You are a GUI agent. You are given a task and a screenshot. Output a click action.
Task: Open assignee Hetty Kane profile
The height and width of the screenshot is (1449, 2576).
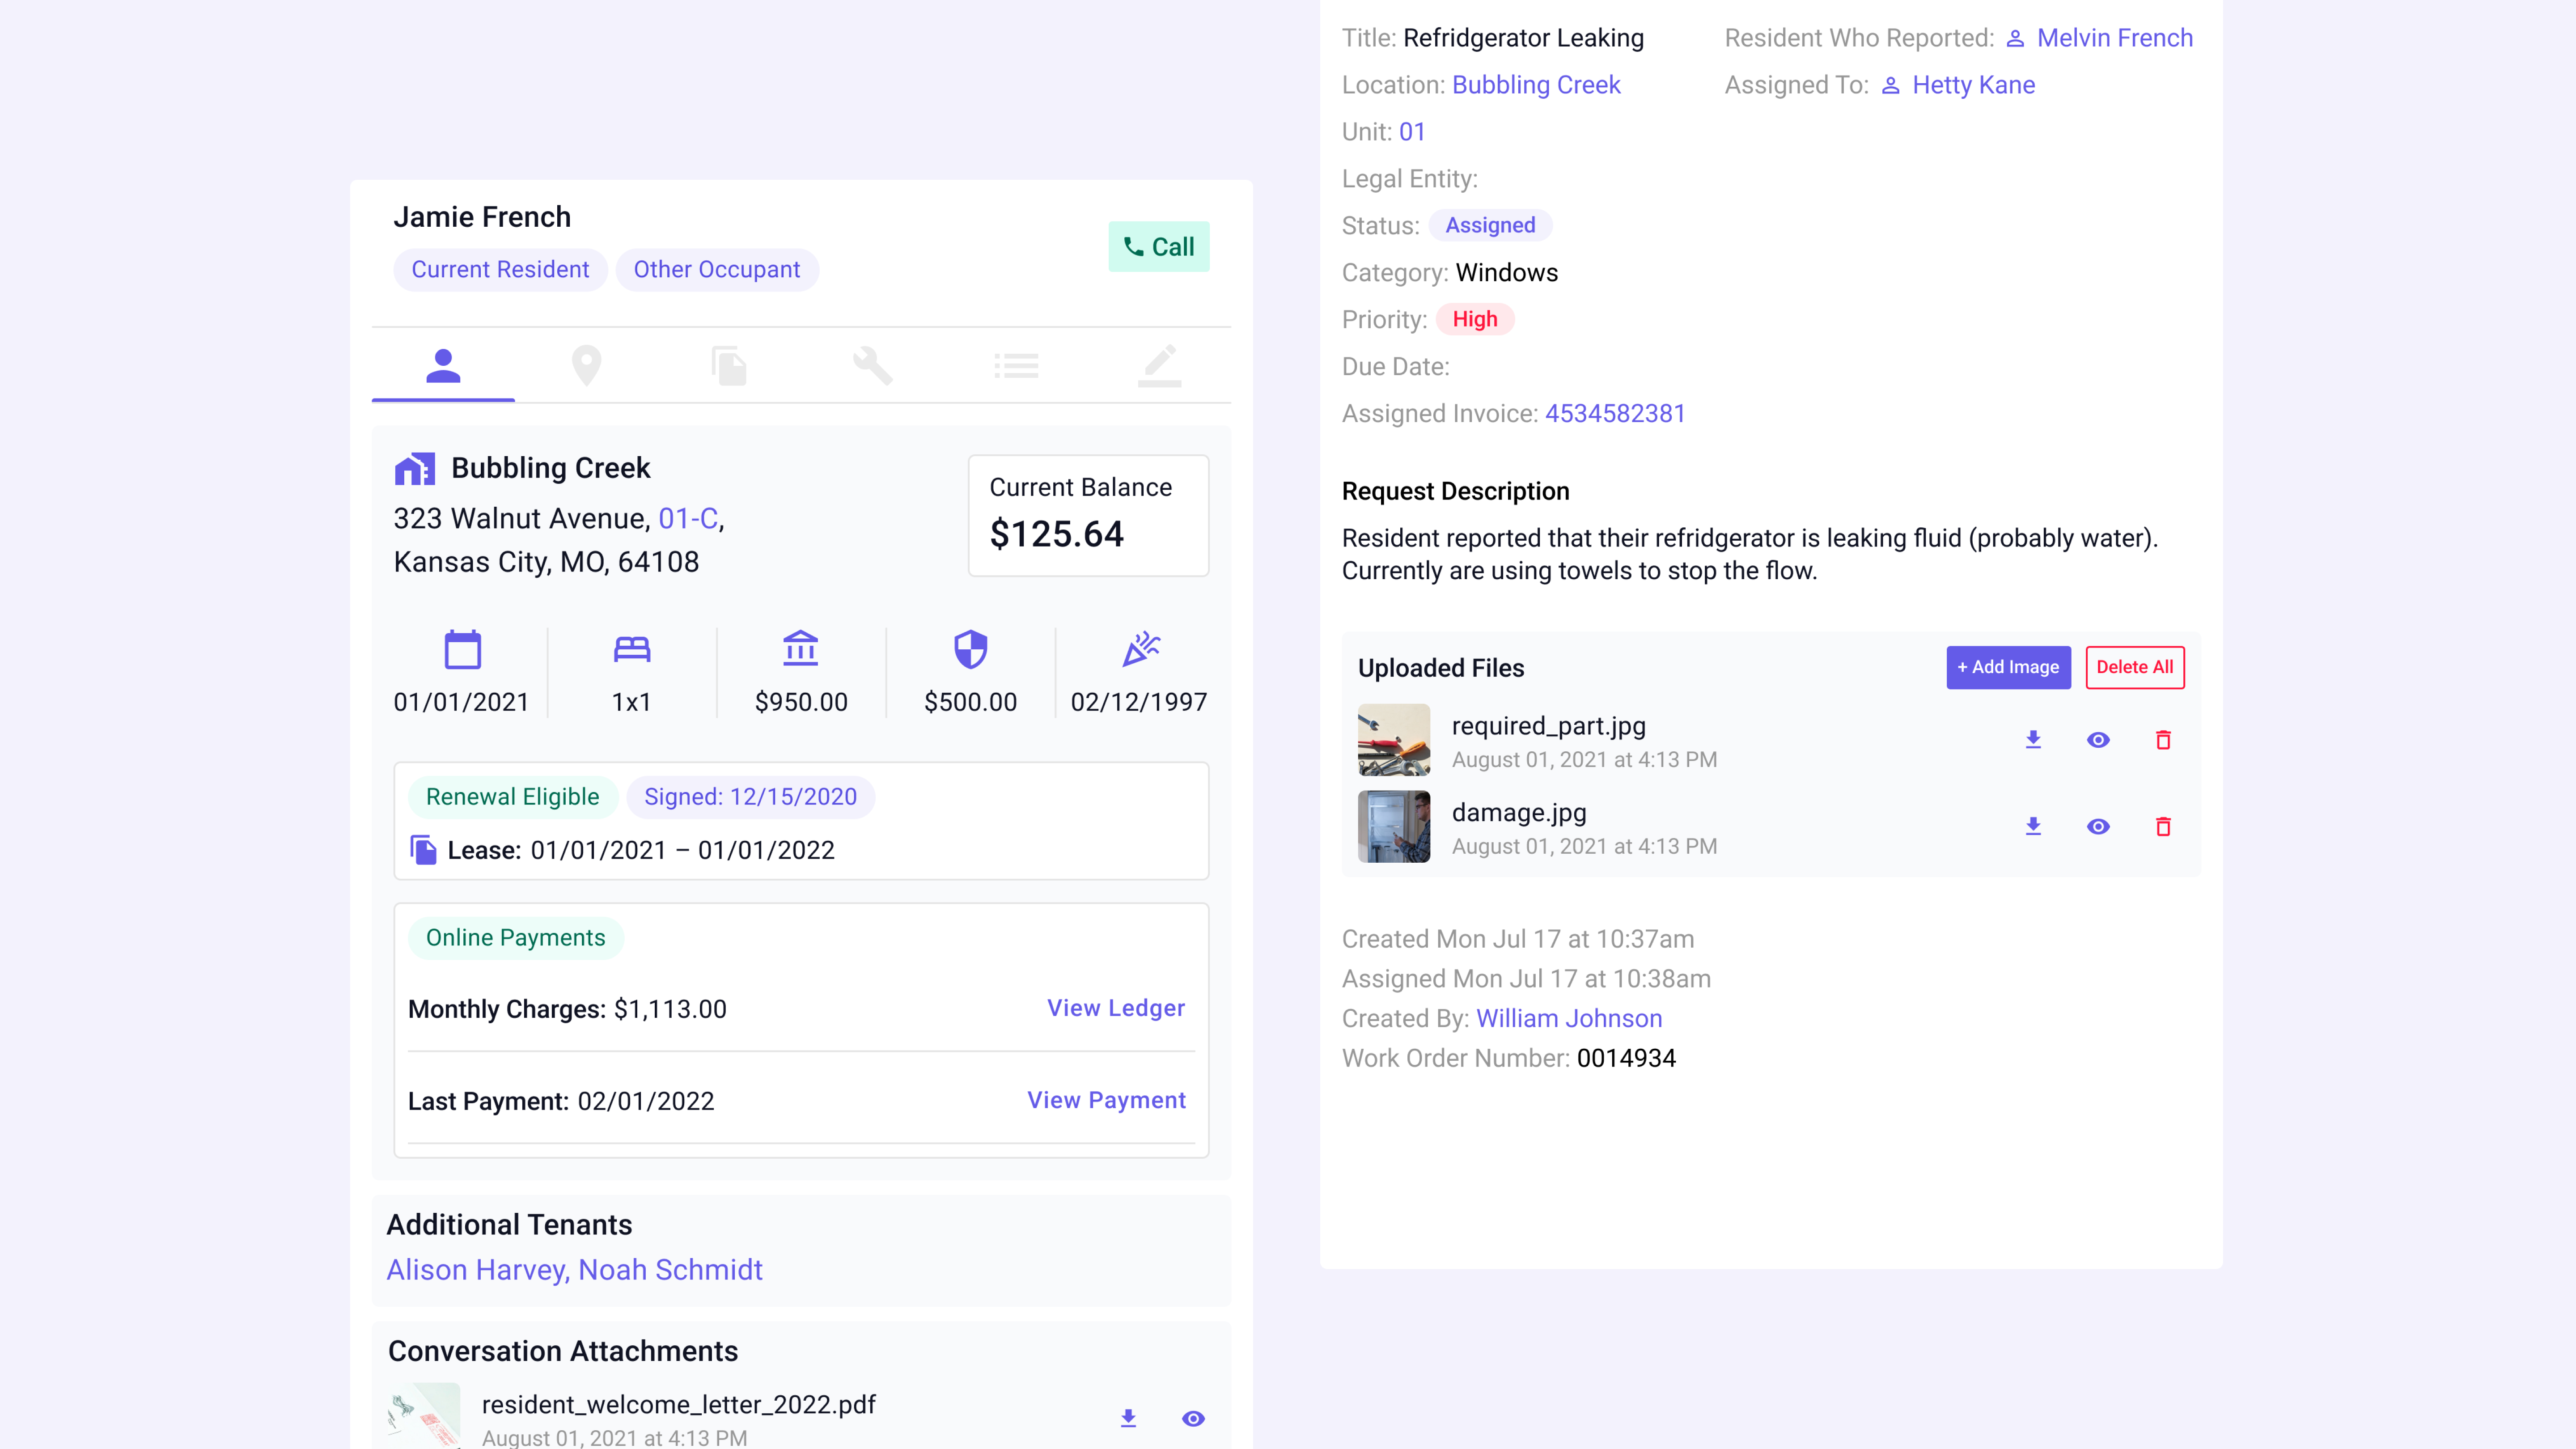[x=1973, y=85]
